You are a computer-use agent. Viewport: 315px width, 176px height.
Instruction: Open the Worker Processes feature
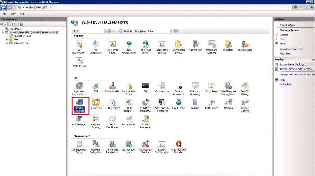(x=146, y=122)
